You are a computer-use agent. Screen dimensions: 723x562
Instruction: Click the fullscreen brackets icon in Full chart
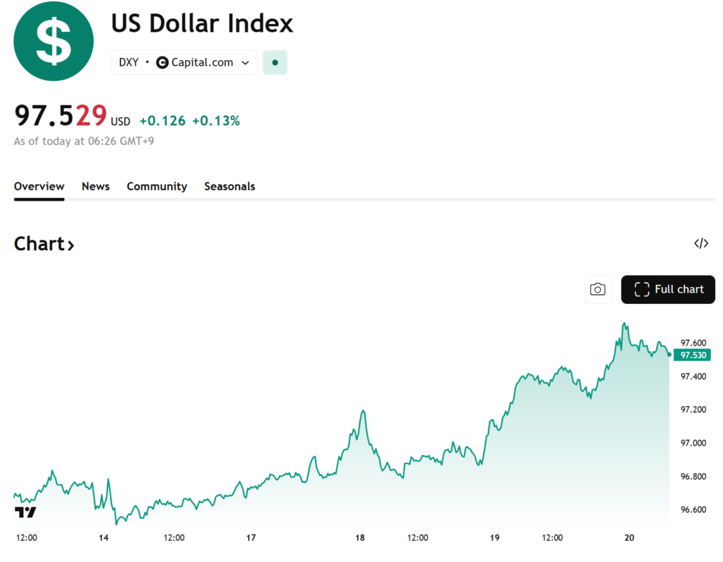coord(641,289)
